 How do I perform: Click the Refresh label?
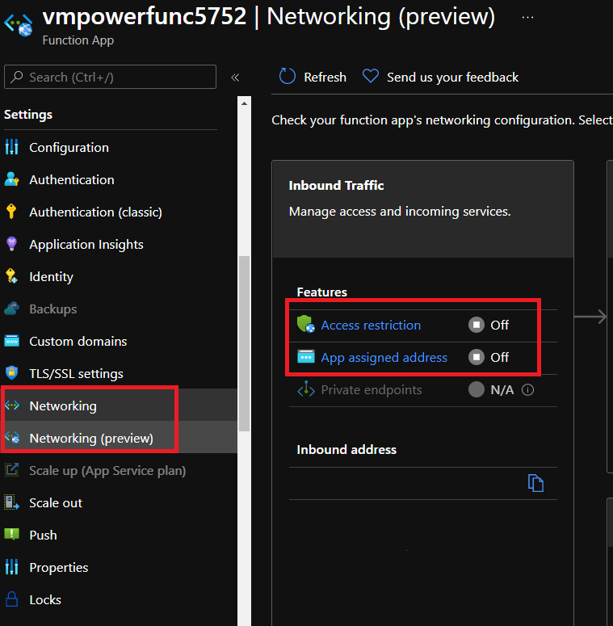(x=325, y=77)
